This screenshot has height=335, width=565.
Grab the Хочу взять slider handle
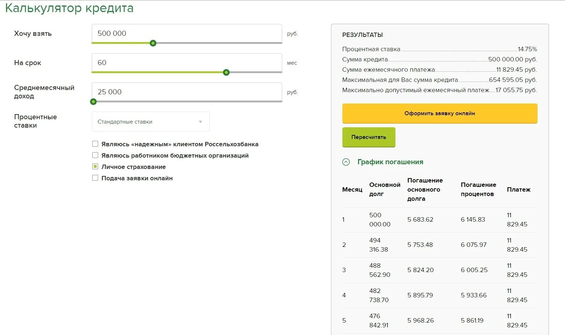pyautogui.click(x=153, y=43)
